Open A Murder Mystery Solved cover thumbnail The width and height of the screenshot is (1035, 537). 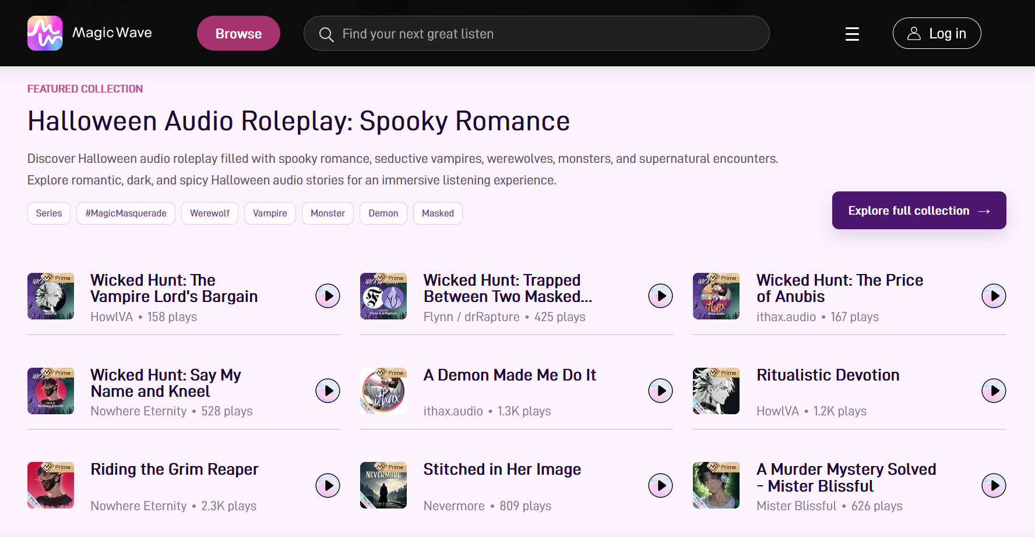(716, 485)
